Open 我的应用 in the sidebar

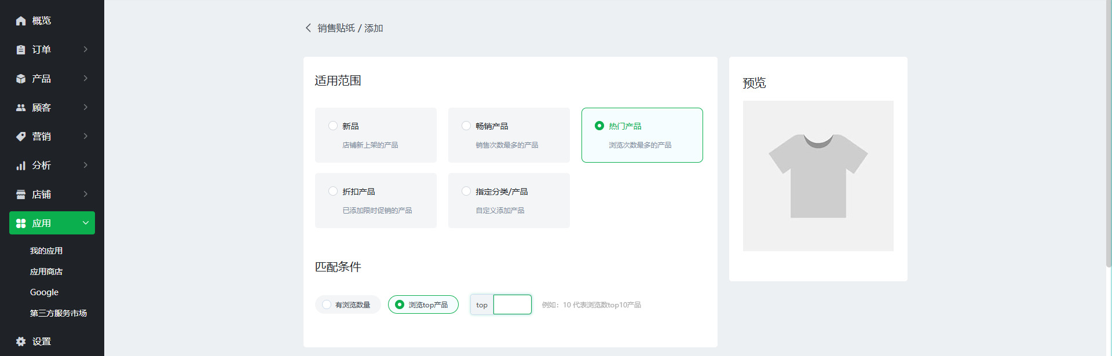46,251
